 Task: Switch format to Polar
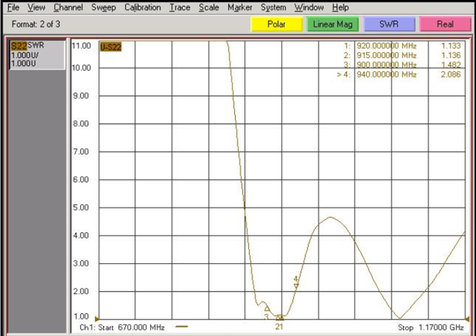(x=276, y=24)
